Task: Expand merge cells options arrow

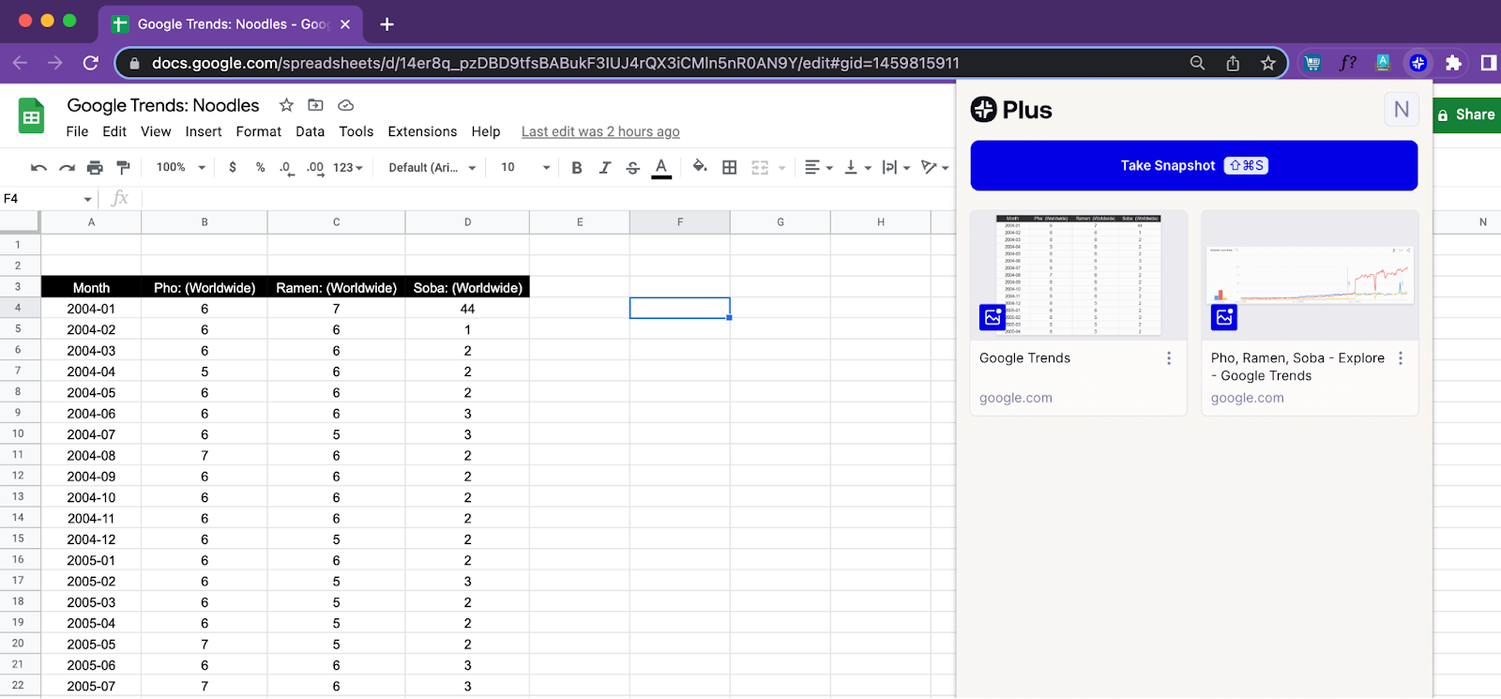Action: click(x=781, y=168)
